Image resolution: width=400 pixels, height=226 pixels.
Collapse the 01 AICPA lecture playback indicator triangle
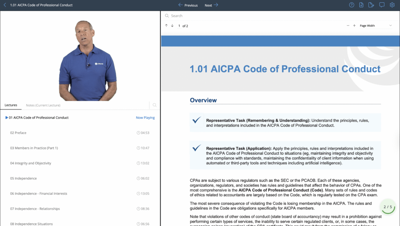pos(6,117)
